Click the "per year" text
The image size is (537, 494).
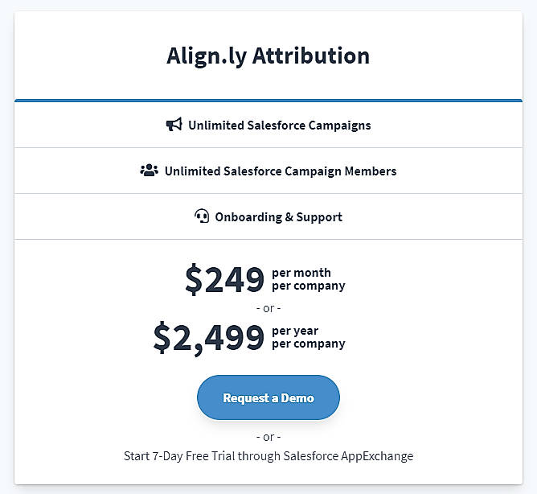(295, 331)
